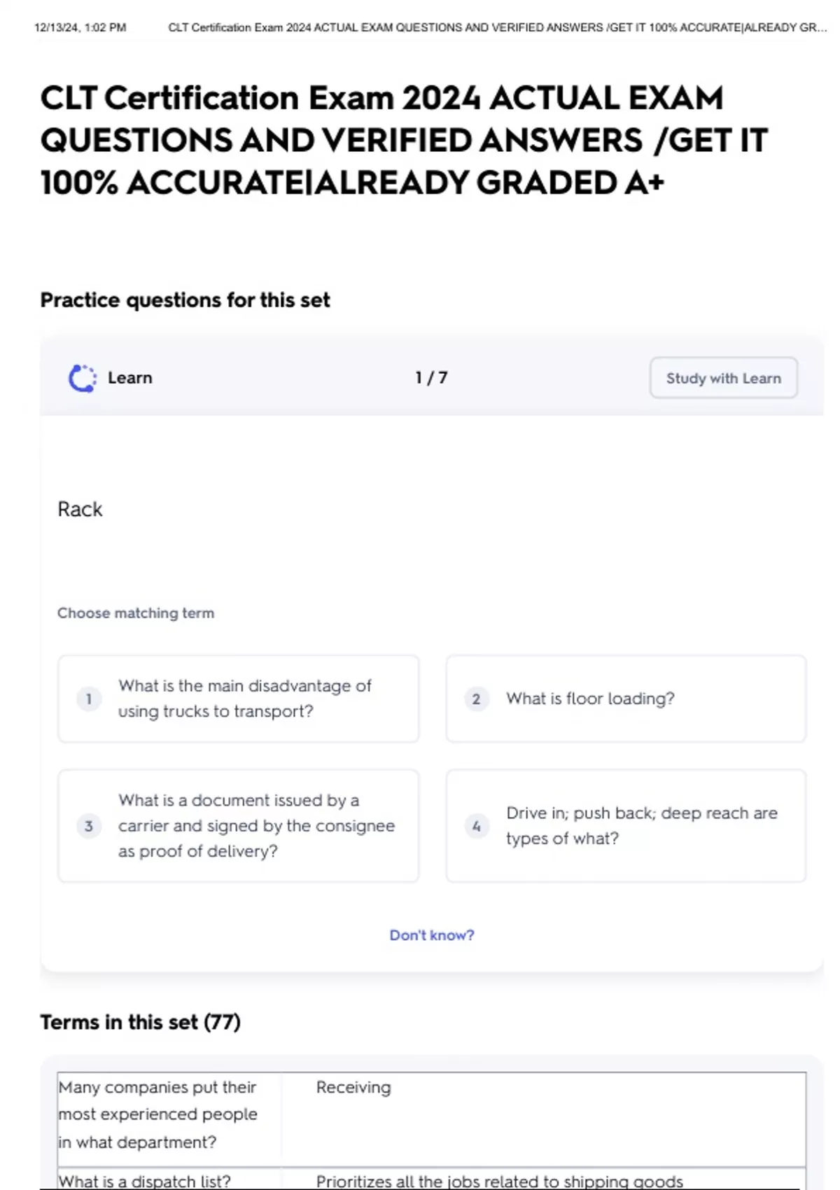Click the 1 / 7 progress counter
Viewport: 840px width, 1190px height.
coord(431,378)
